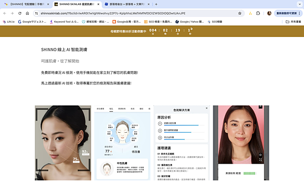Click the green 黑頭粉刺 輕度 level bar
Viewport: 304px width, 190px height.
250,173
